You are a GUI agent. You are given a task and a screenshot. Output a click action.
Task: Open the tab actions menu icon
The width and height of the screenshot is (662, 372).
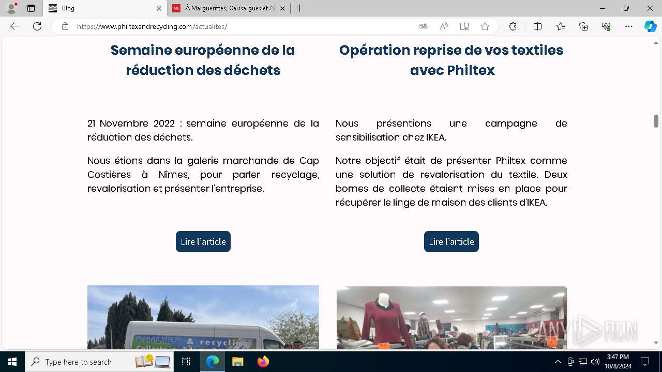31,8
